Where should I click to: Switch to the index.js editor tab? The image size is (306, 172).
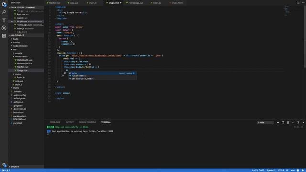157,3
